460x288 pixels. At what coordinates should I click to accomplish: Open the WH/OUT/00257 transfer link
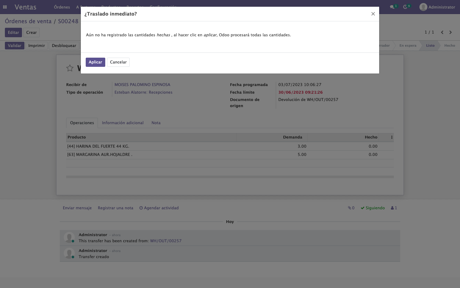click(x=166, y=241)
